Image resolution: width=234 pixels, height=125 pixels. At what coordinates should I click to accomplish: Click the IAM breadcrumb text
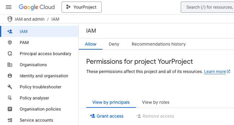(55, 19)
